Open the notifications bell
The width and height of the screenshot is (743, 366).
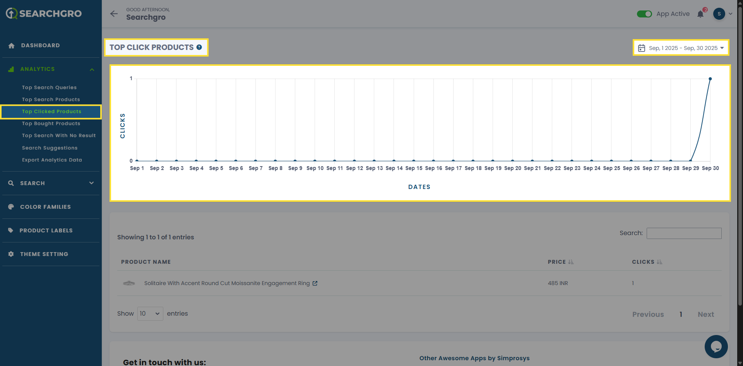point(700,14)
